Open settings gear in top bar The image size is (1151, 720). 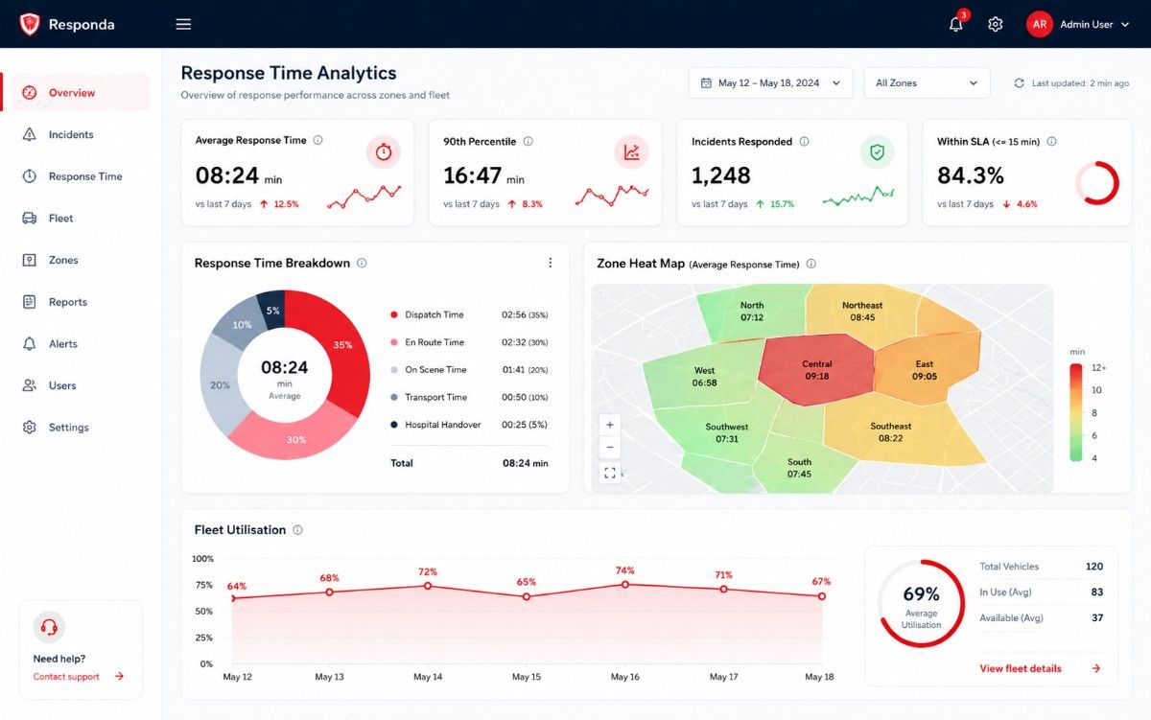coord(996,24)
